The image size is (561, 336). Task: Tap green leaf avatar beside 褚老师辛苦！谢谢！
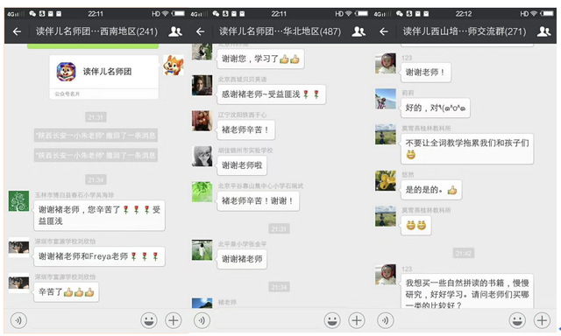click(202, 192)
